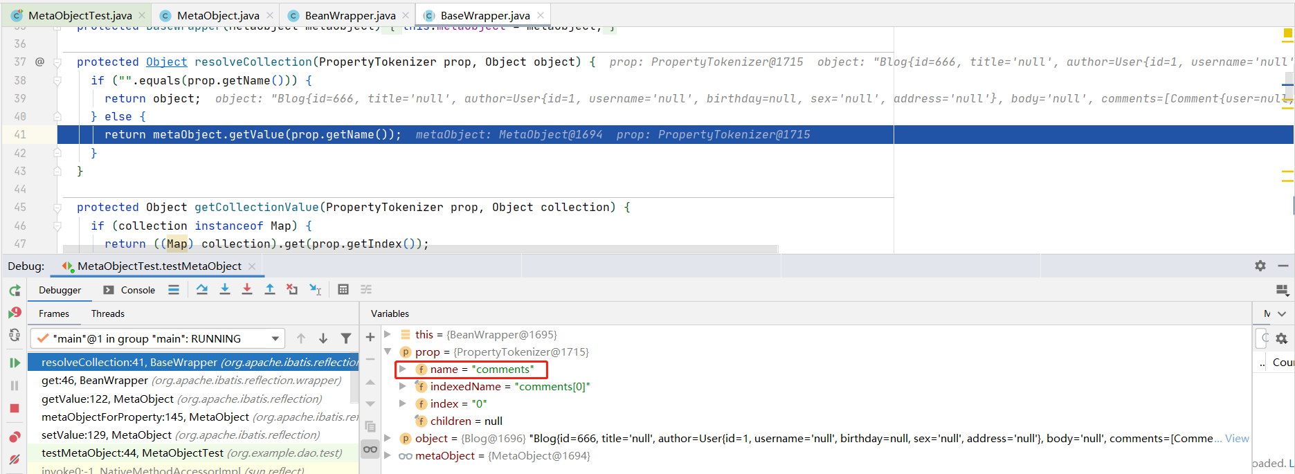Close the MetaObjectTest.testMetaObject debug tab

252,266
